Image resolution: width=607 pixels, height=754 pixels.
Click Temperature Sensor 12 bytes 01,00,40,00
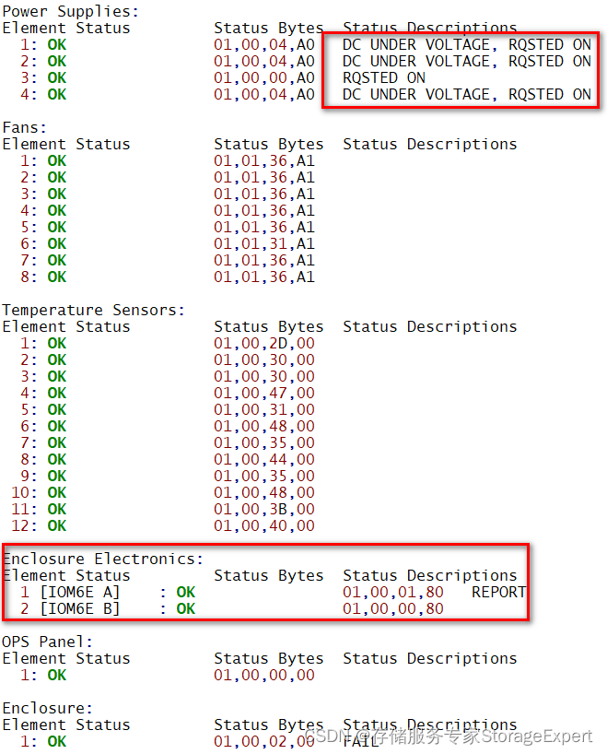point(264,526)
